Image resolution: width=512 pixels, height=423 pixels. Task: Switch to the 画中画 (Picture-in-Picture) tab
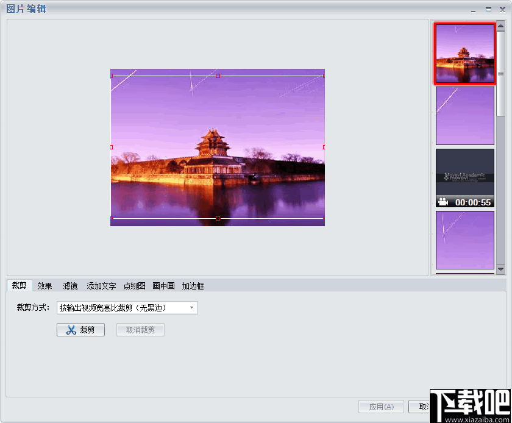click(163, 285)
